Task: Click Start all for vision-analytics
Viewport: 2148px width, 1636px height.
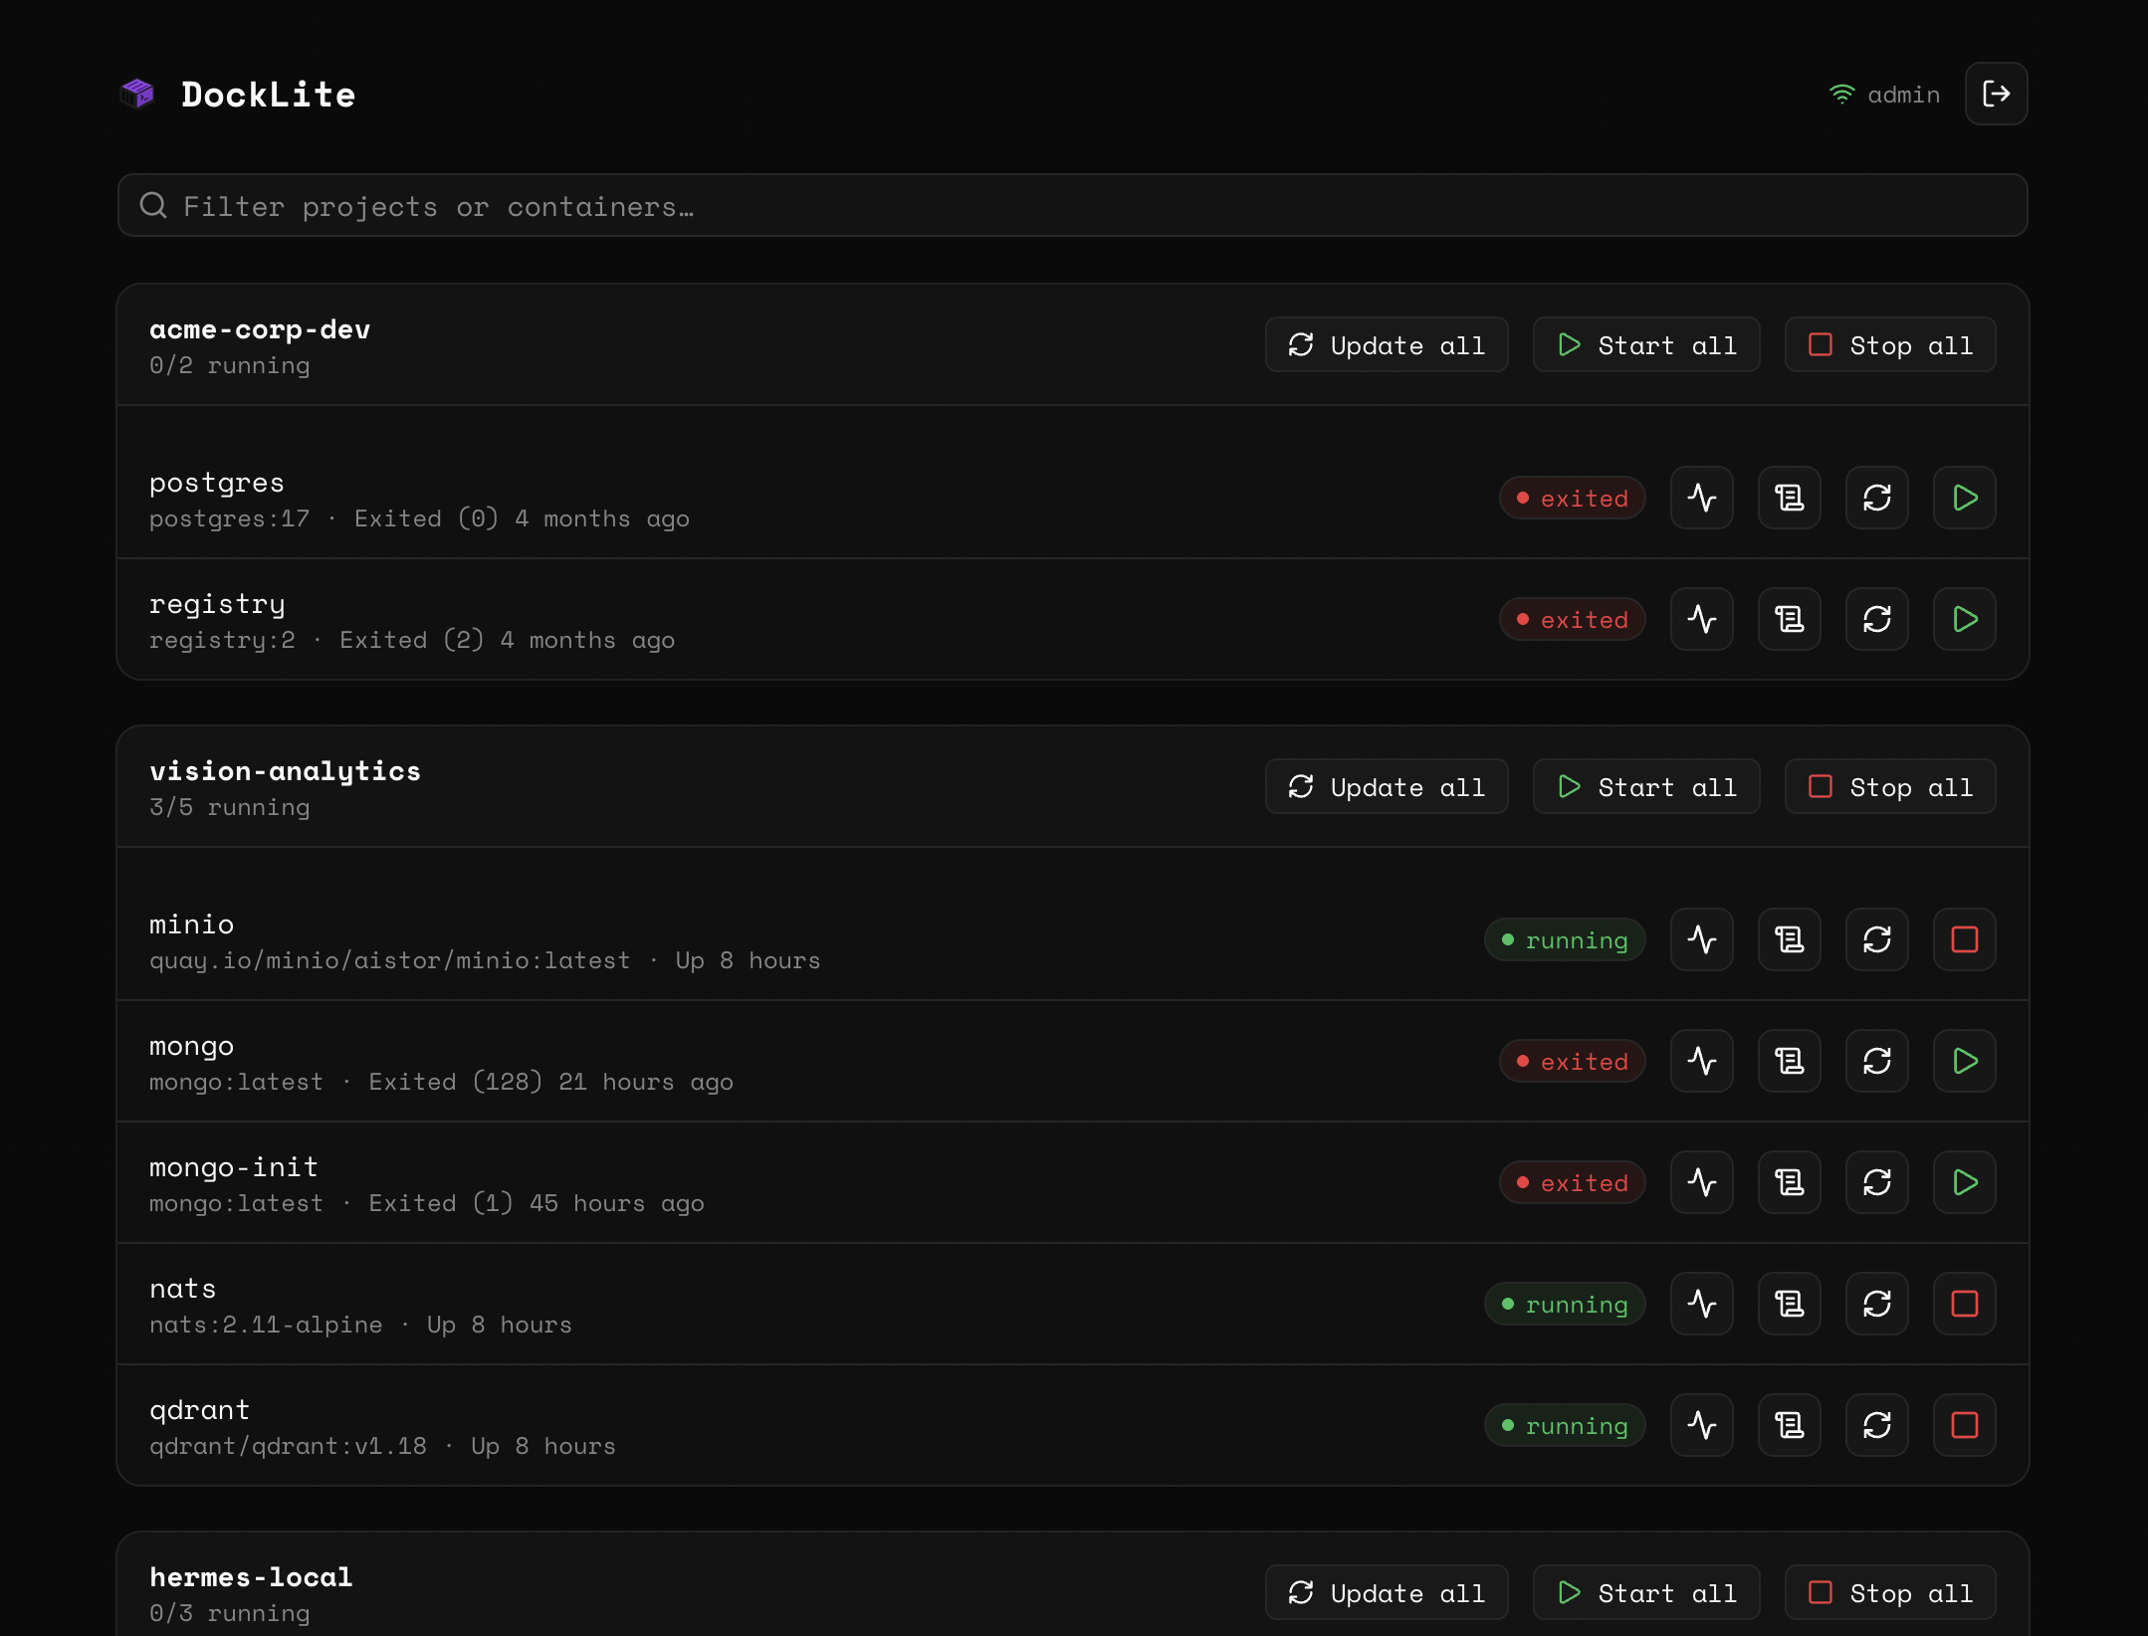Action: tap(1646, 787)
